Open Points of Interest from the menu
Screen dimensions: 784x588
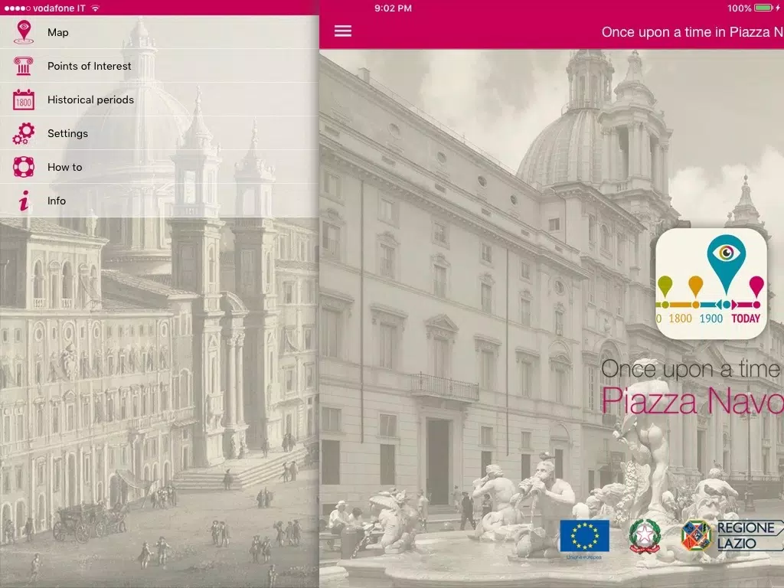tap(159, 66)
